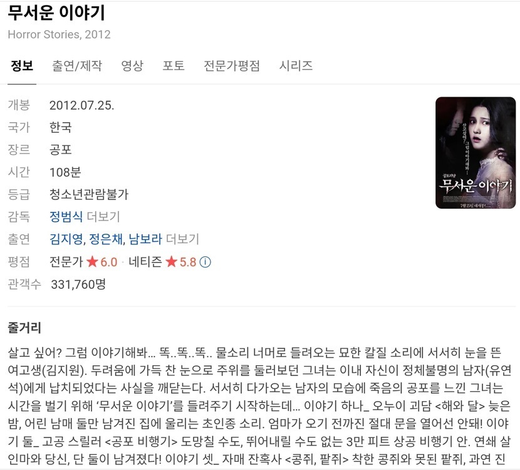This screenshot has width=520, height=470.
Task: Click the info icon next to 5.8 rating
Action: 205,262
